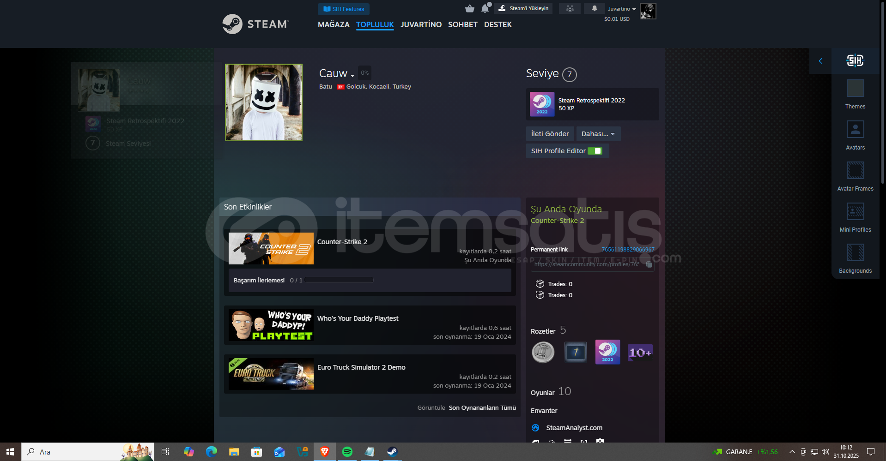
Task: Click the Windows taskbar search box
Action: tap(88, 452)
